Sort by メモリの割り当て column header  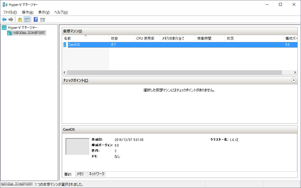(x=178, y=38)
